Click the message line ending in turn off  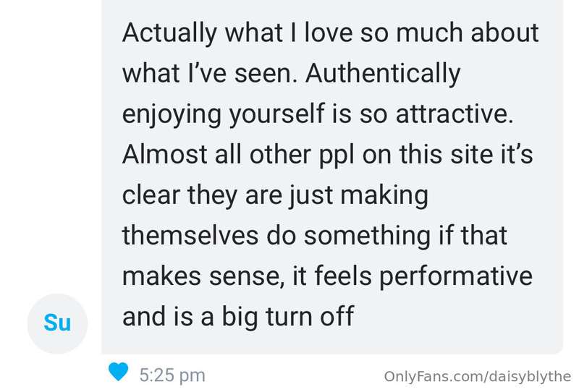coord(238,318)
